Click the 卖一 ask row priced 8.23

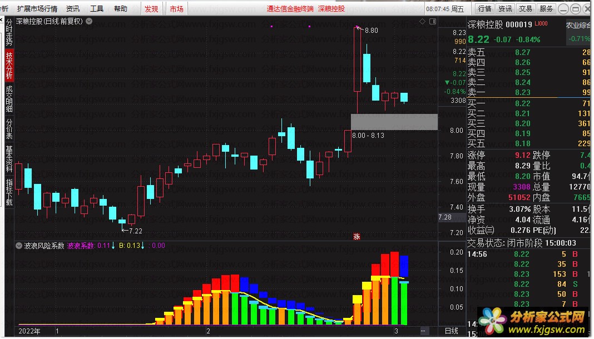pos(529,92)
